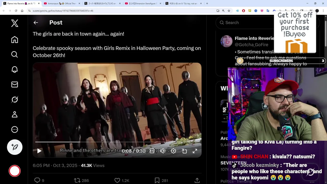The height and width of the screenshot is (184, 327).
Task: Switch to Dimension Xenofigure tab
Action: coord(143,4)
